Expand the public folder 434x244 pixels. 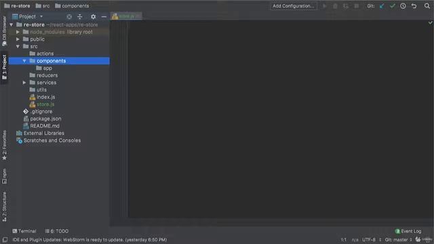pyautogui.click(x=18, y=39)
